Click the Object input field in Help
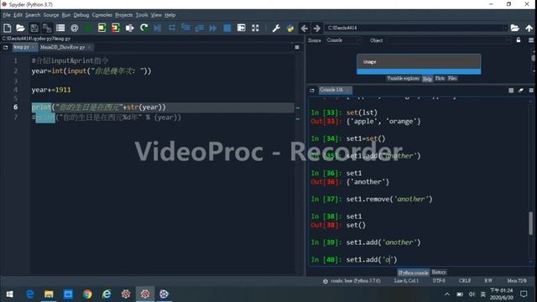The image size is (537, 302). [x=449, y=40]
